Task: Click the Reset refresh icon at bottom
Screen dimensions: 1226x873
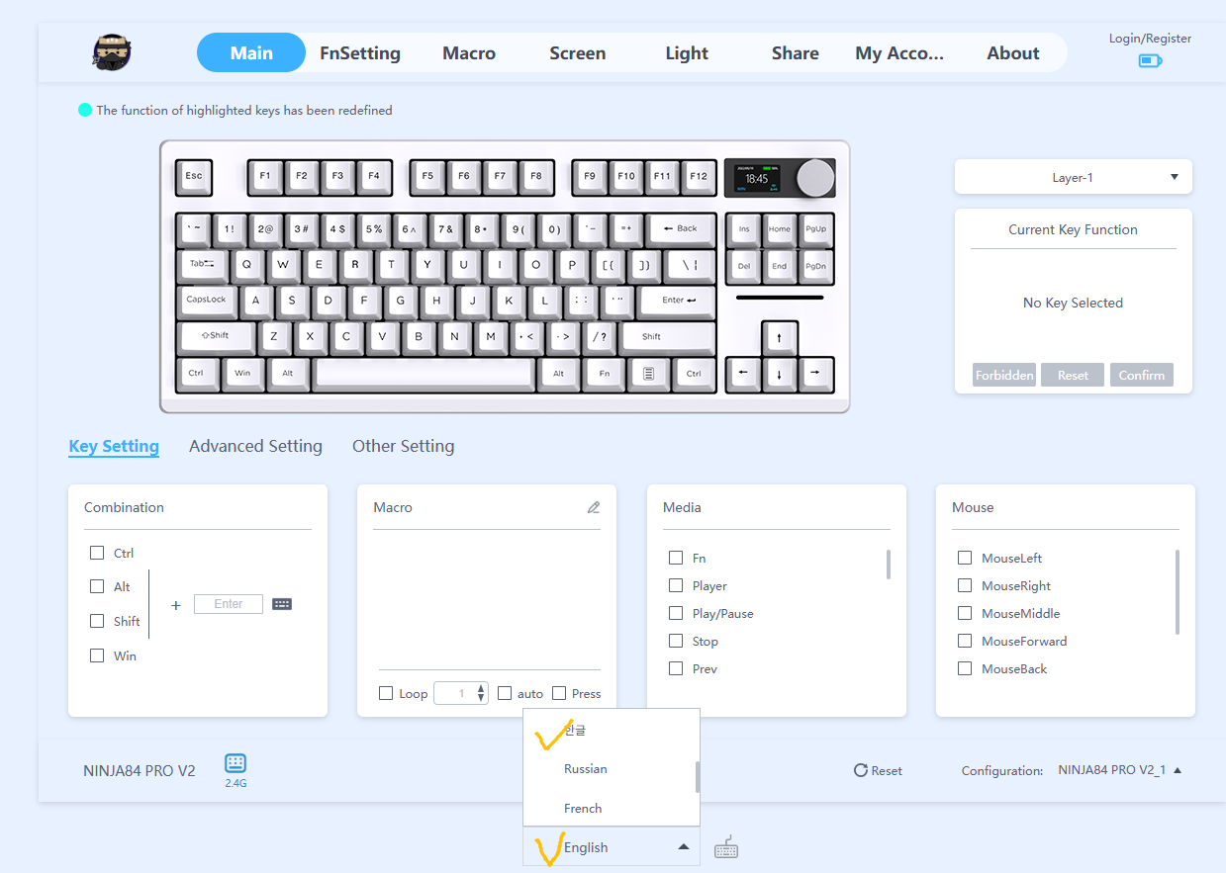Action: coord(861,770)
